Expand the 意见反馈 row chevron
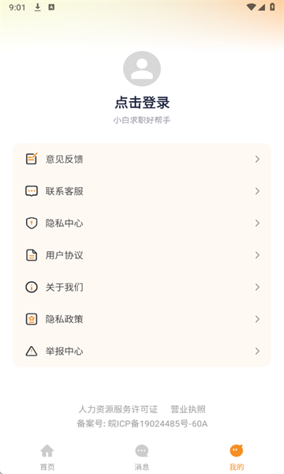 point(257,159)
